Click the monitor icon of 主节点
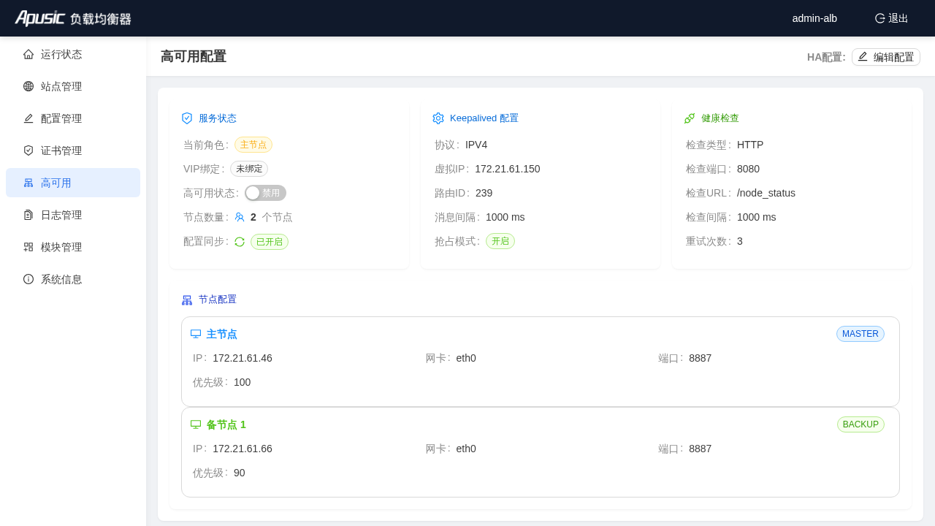 [196, 334]
